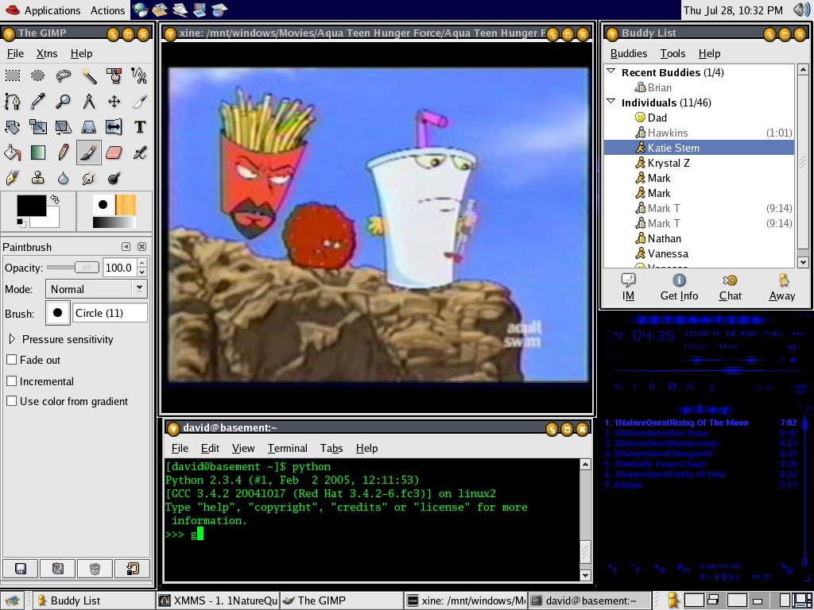Click the Get Info button
Viewport: 814px width, 610px height.
coord(679,288)
